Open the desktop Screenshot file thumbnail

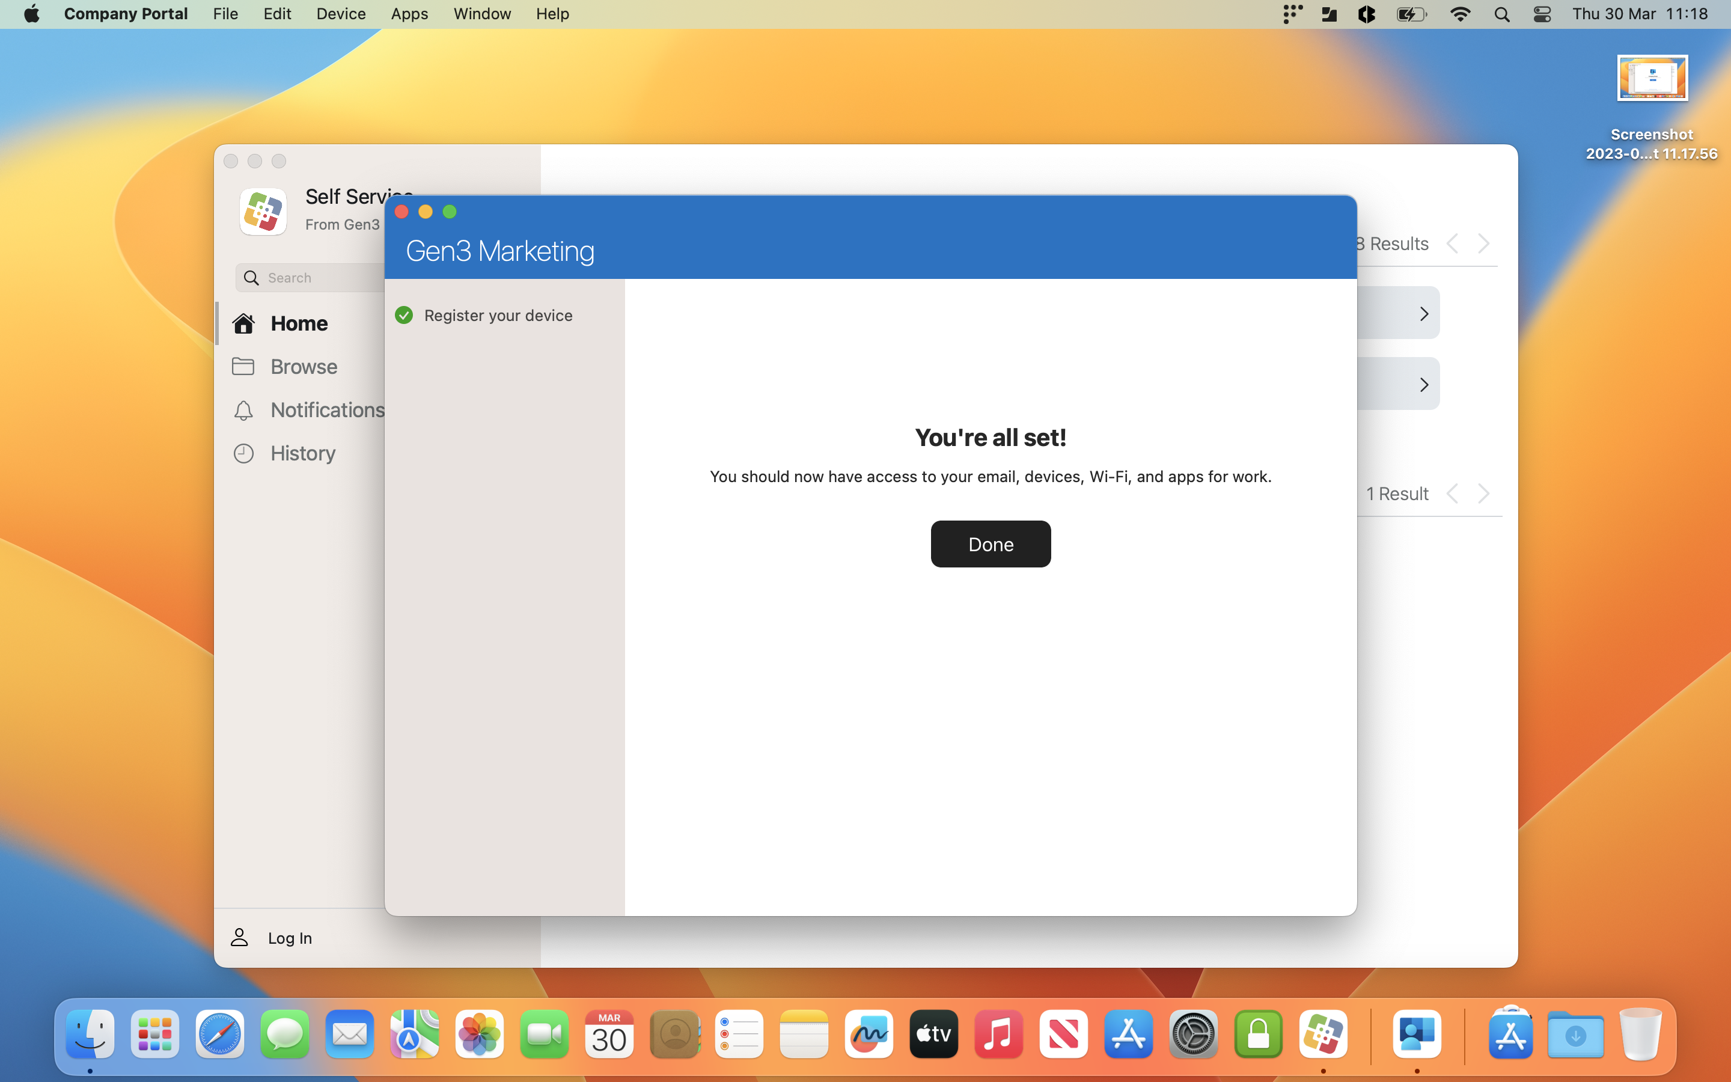coord(1652,78)
